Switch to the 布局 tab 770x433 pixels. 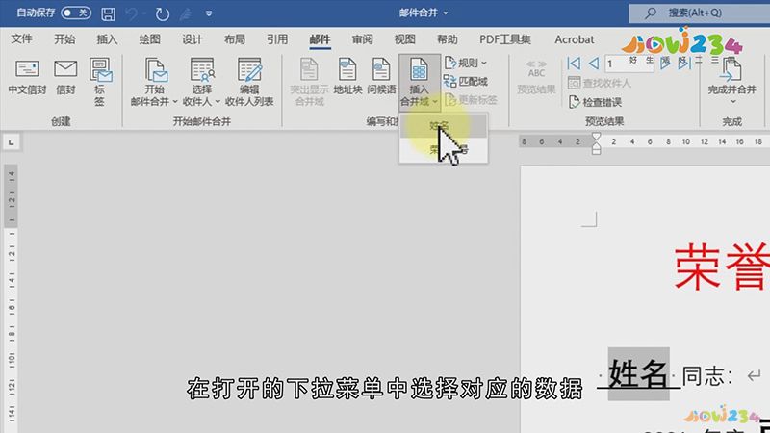234,39
